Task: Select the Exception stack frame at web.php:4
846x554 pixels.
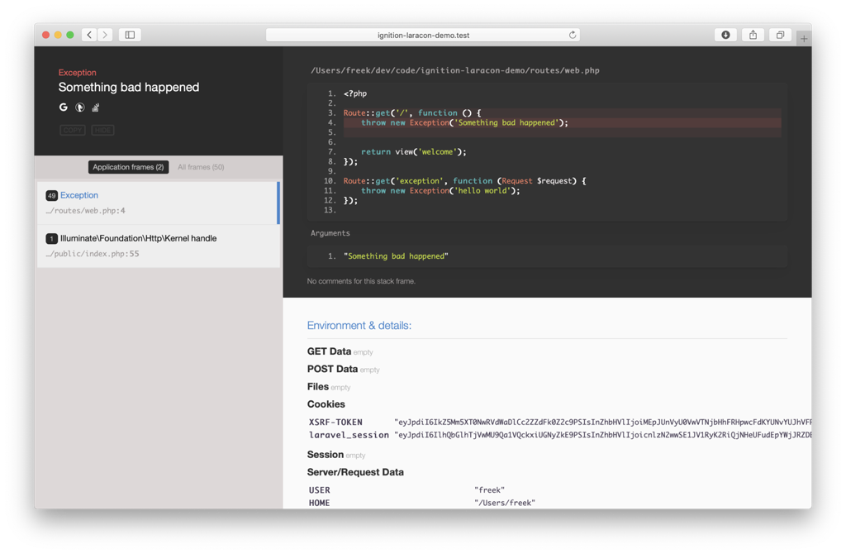Action: [x=158, y=203]
